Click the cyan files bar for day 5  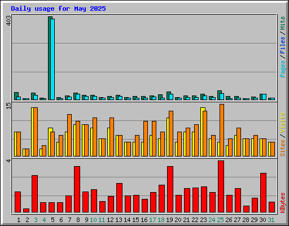click(52, 59)
